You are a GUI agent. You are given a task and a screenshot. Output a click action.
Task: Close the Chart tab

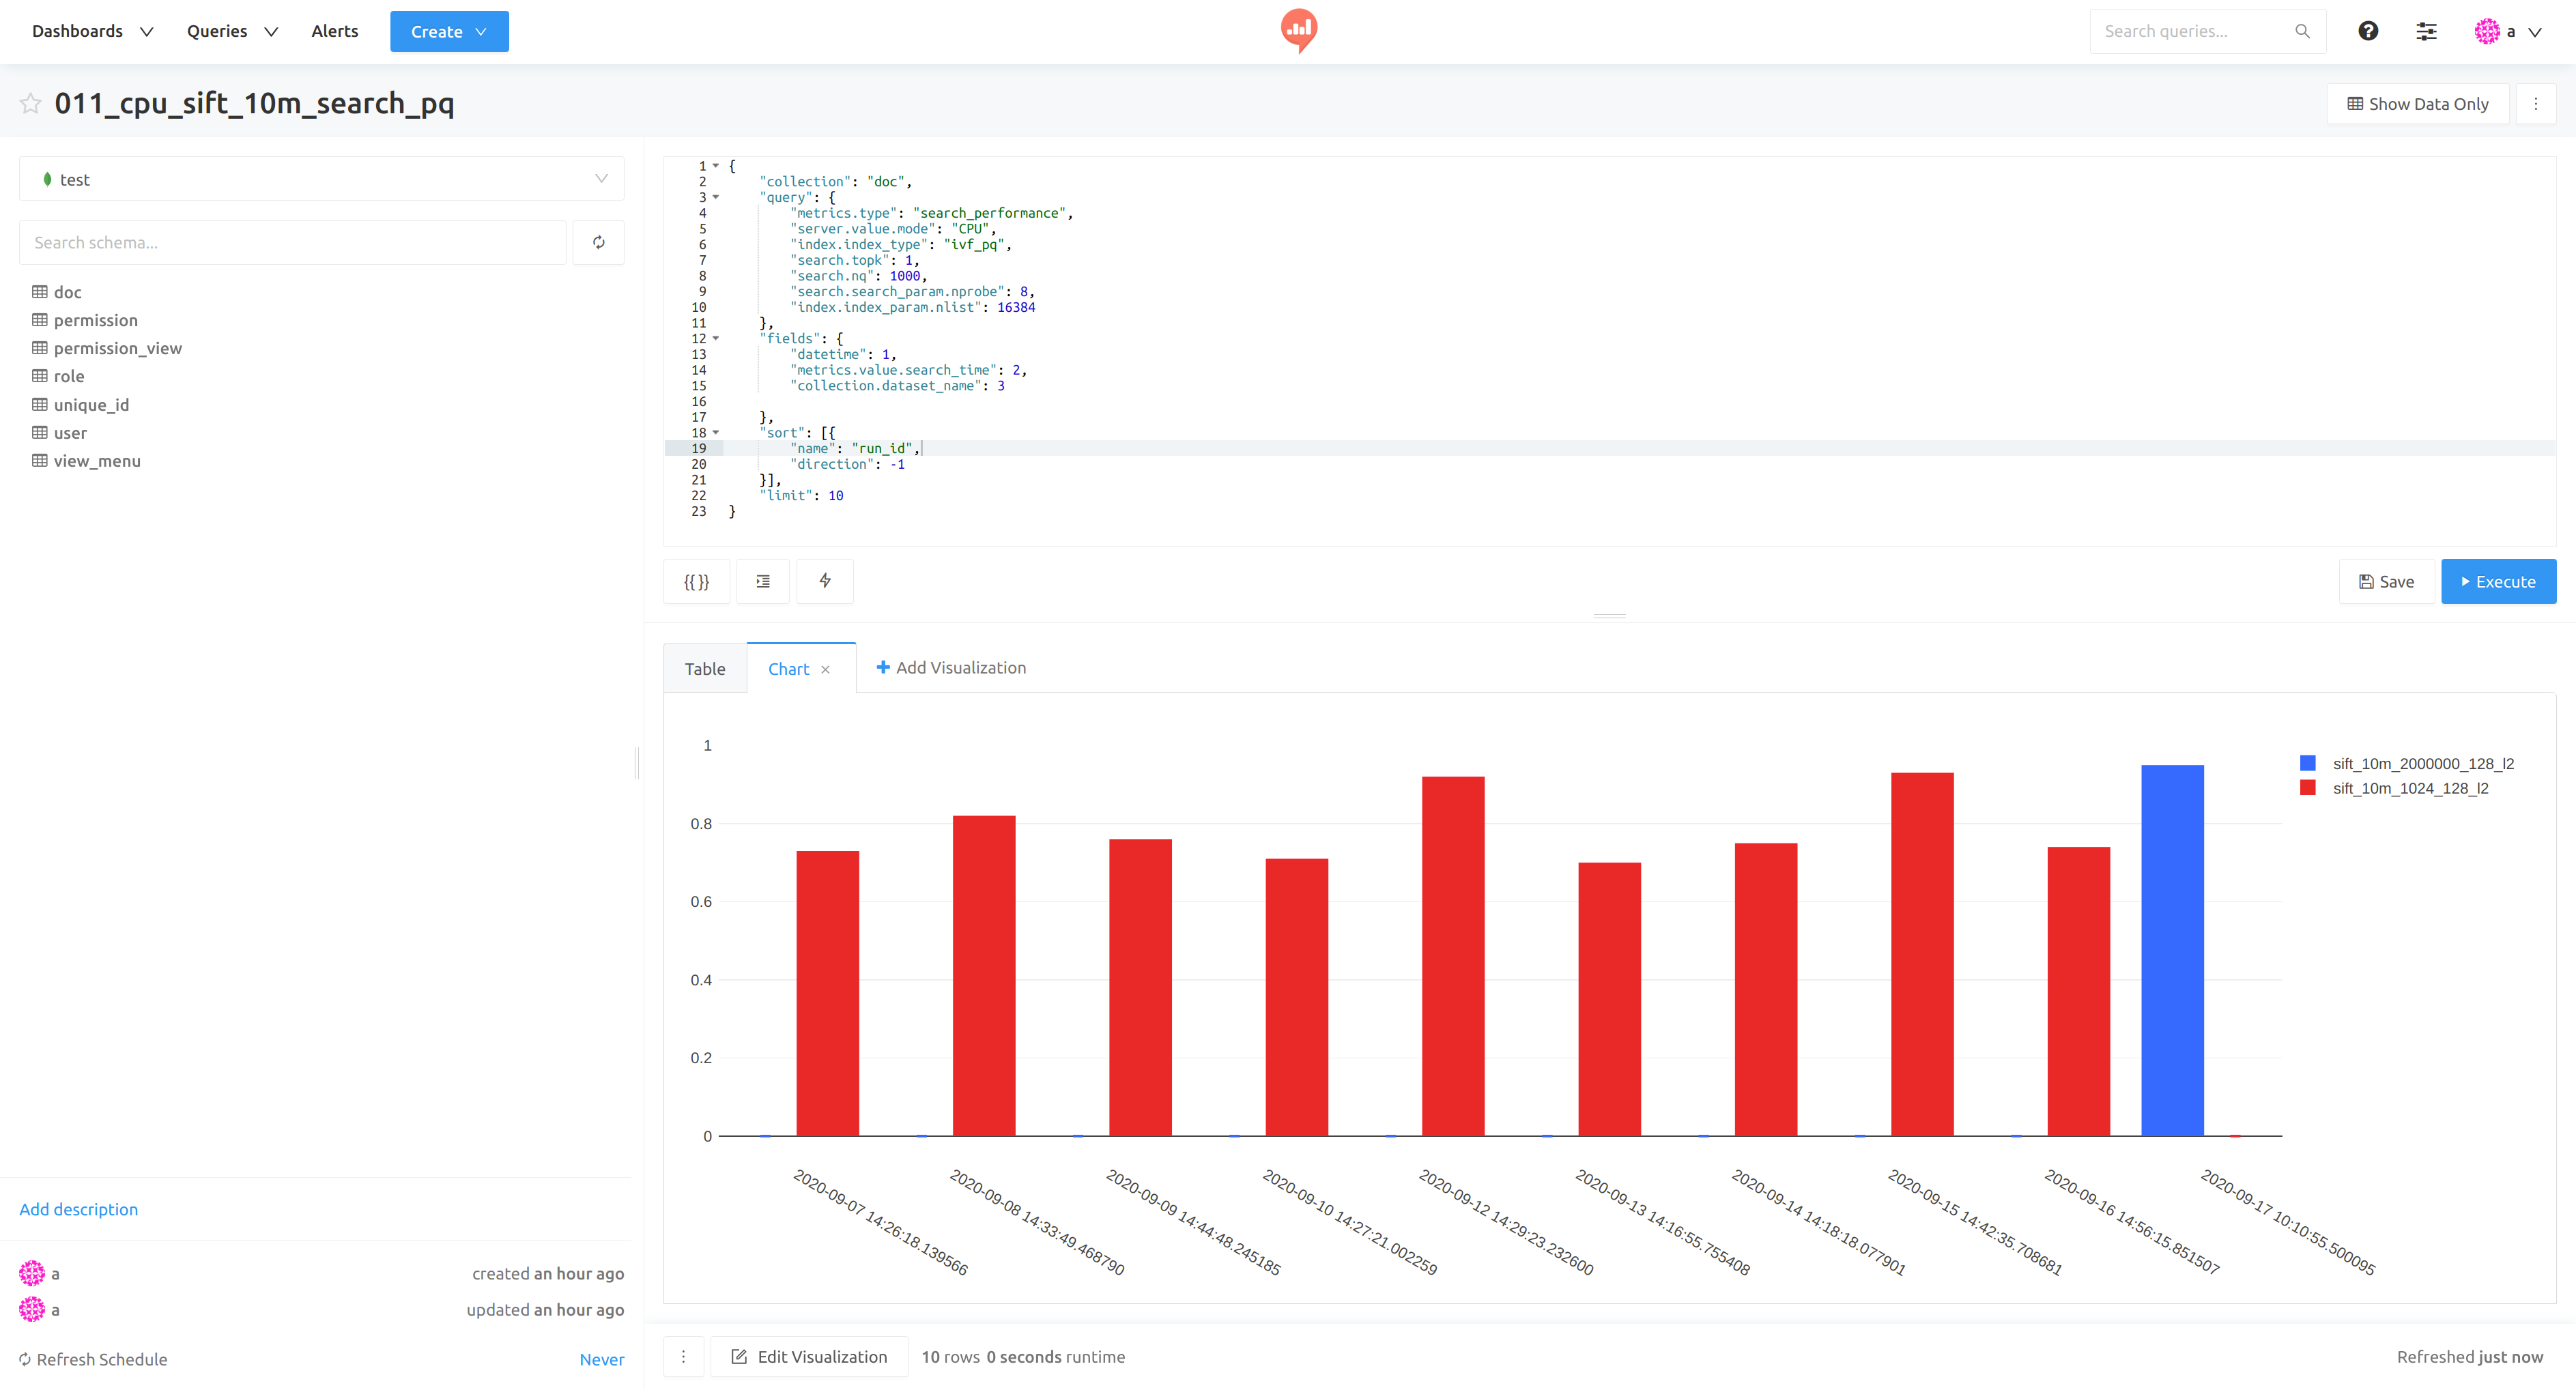(x=825, y=670)
